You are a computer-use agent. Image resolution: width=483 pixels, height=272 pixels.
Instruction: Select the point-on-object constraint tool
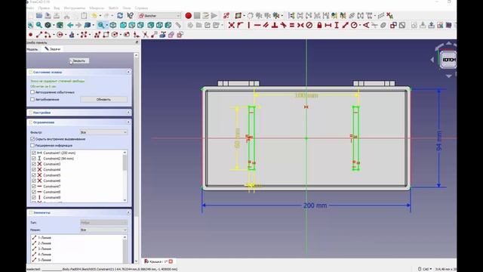(240, 25)
